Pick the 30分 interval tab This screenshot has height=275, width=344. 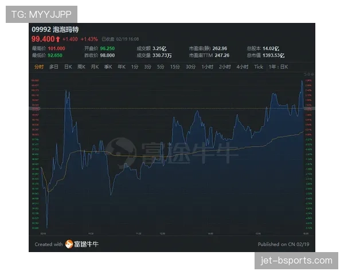191,66
